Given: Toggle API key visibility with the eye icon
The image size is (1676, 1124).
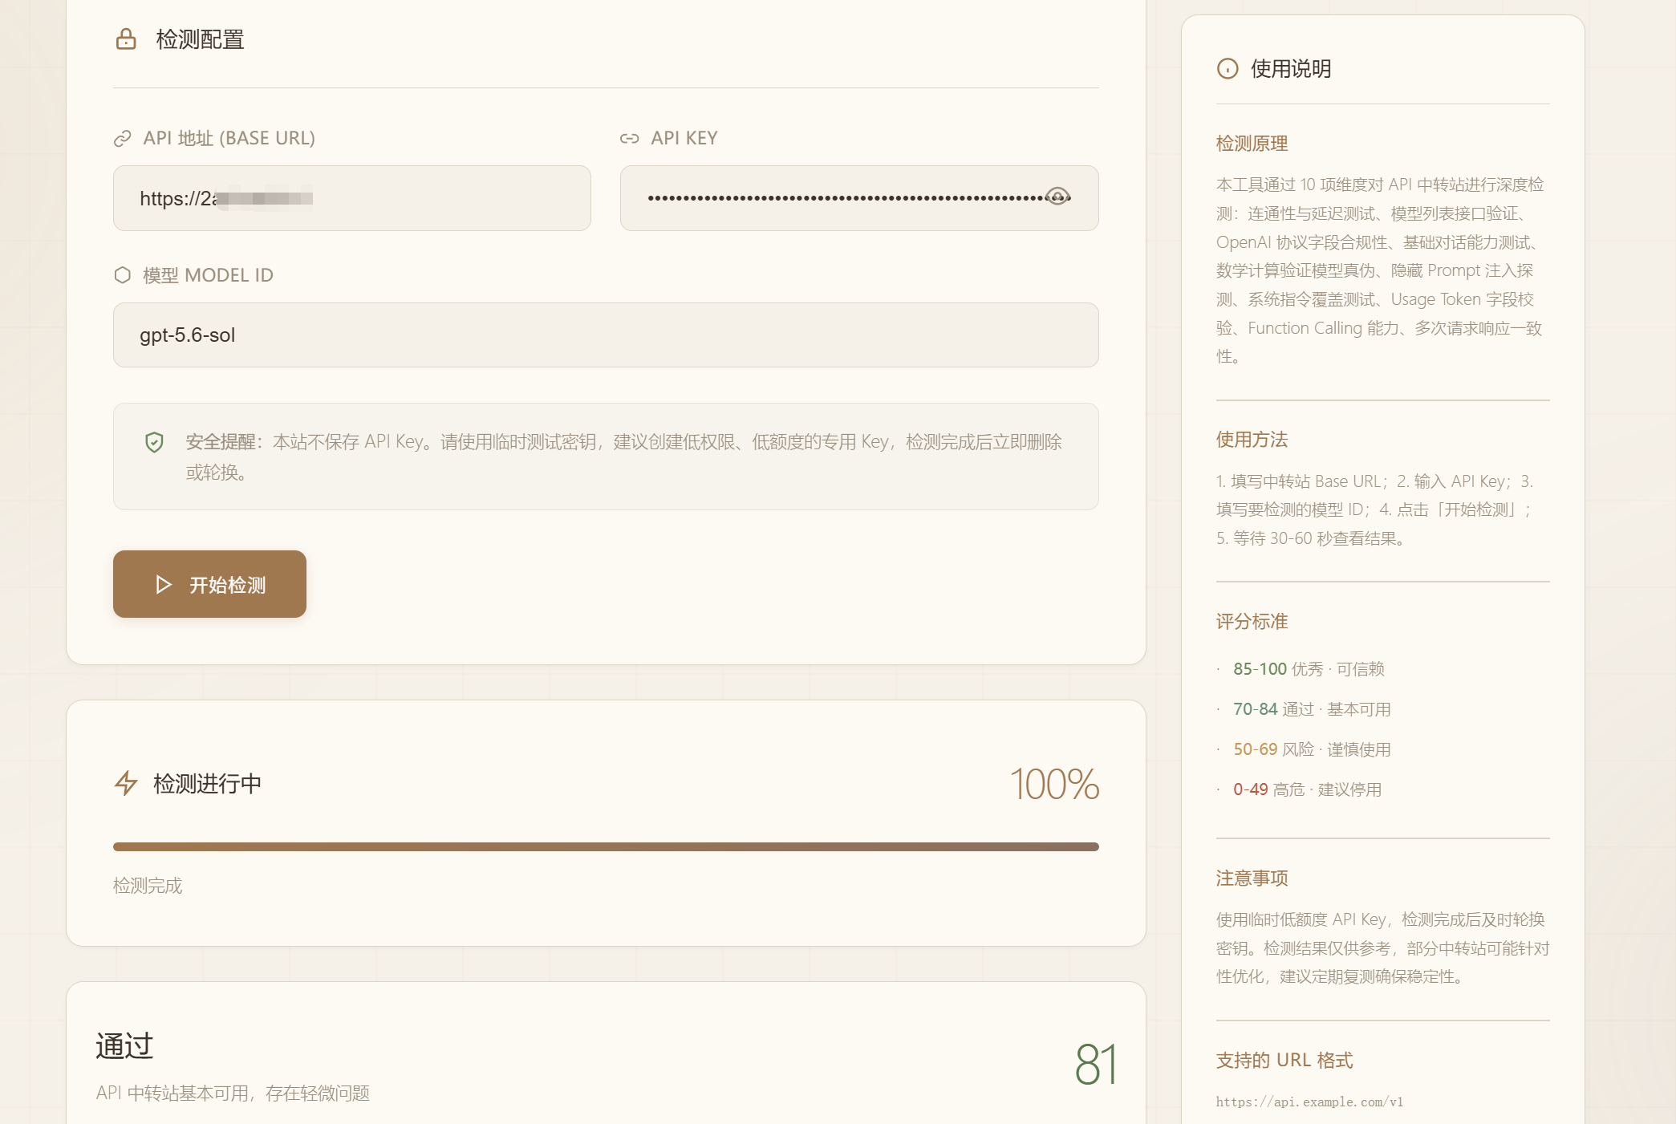Looking at the screenshot, I should click(1057, 197).
